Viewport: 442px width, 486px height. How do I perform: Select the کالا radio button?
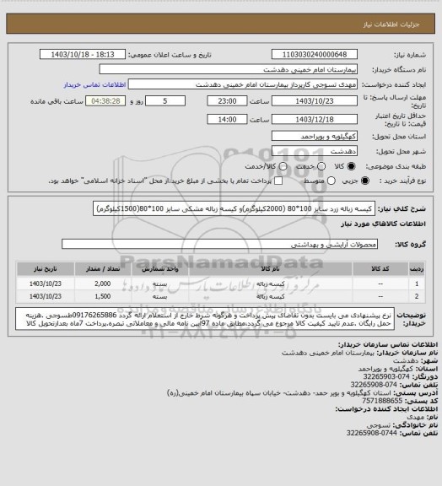351,166
